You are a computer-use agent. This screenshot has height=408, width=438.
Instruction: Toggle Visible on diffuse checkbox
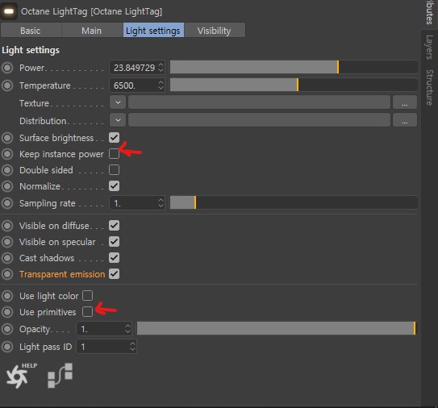click(114, 226)
